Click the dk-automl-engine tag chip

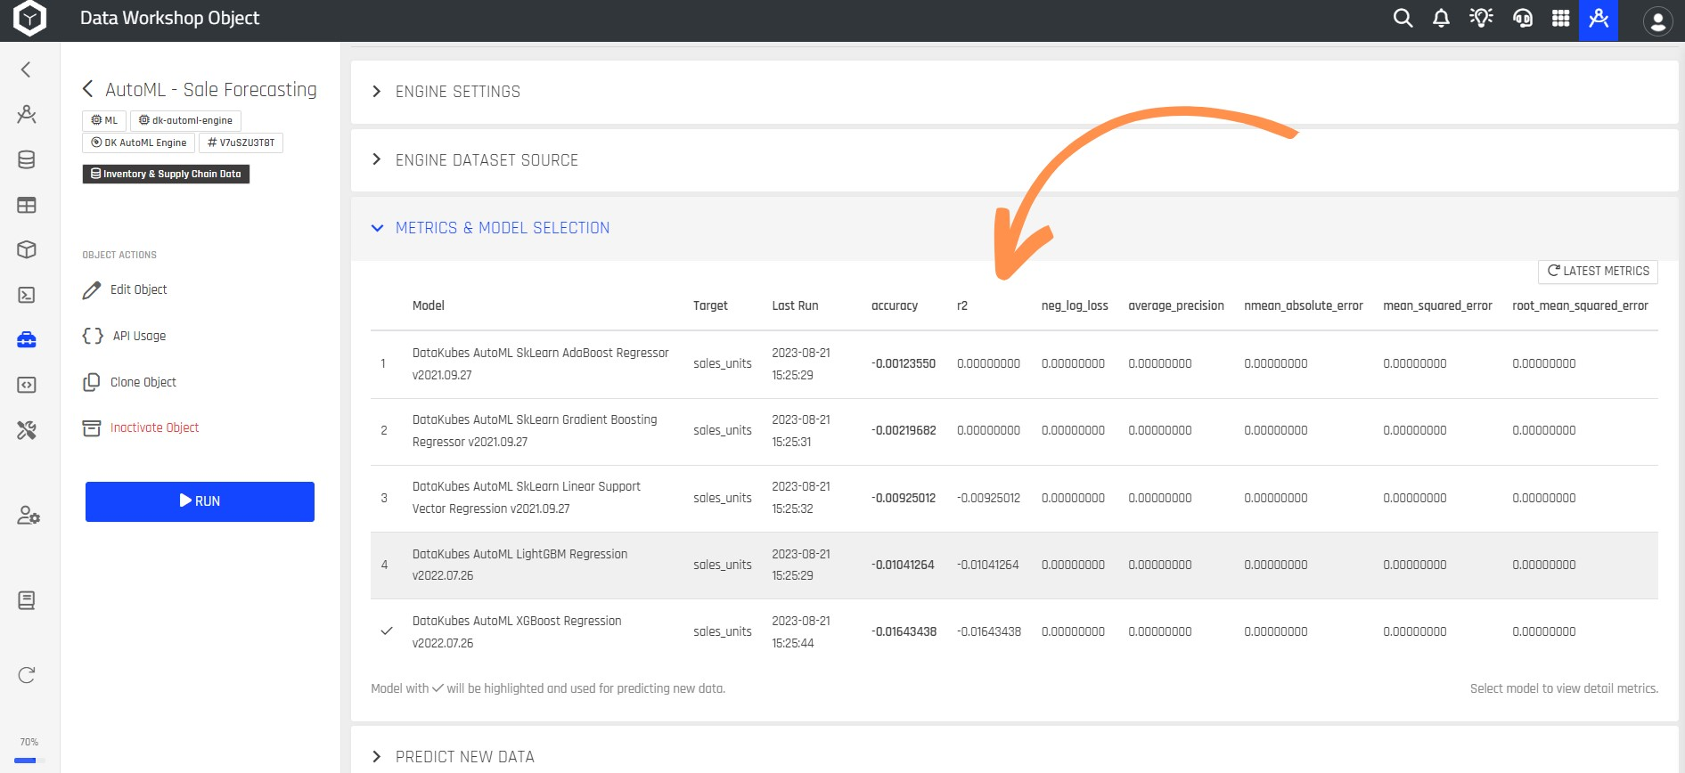coord(185,120)
